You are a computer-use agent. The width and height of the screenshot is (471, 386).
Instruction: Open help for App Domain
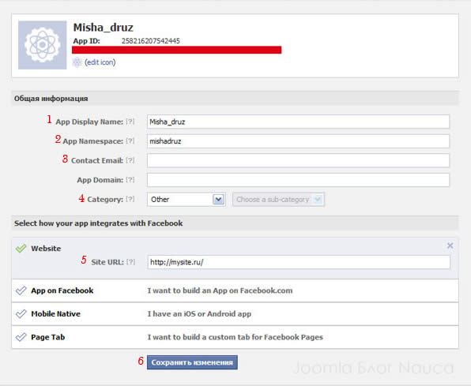point(130,180)
